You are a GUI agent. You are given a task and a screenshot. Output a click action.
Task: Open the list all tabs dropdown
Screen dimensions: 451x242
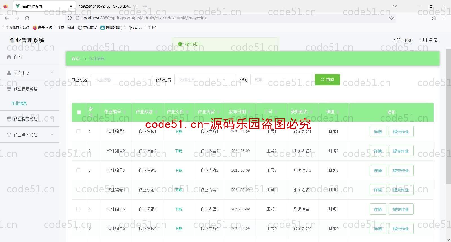pos(395,6)
